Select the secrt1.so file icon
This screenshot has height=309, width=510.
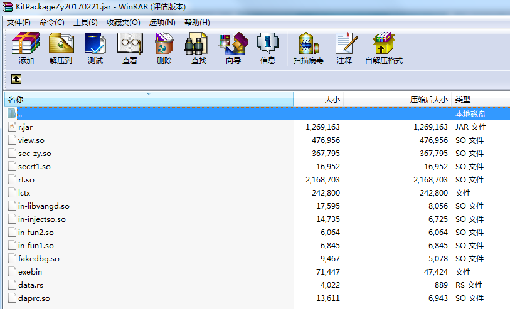[x=12, y=166]
